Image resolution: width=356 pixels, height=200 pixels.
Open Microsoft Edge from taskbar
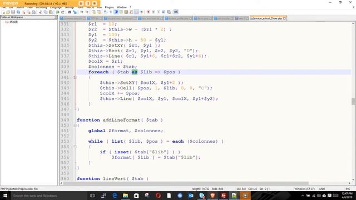point(115,196)
